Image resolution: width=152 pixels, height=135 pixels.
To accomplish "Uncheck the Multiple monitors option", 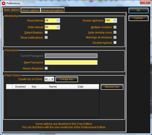I will [x=115, y=27].
